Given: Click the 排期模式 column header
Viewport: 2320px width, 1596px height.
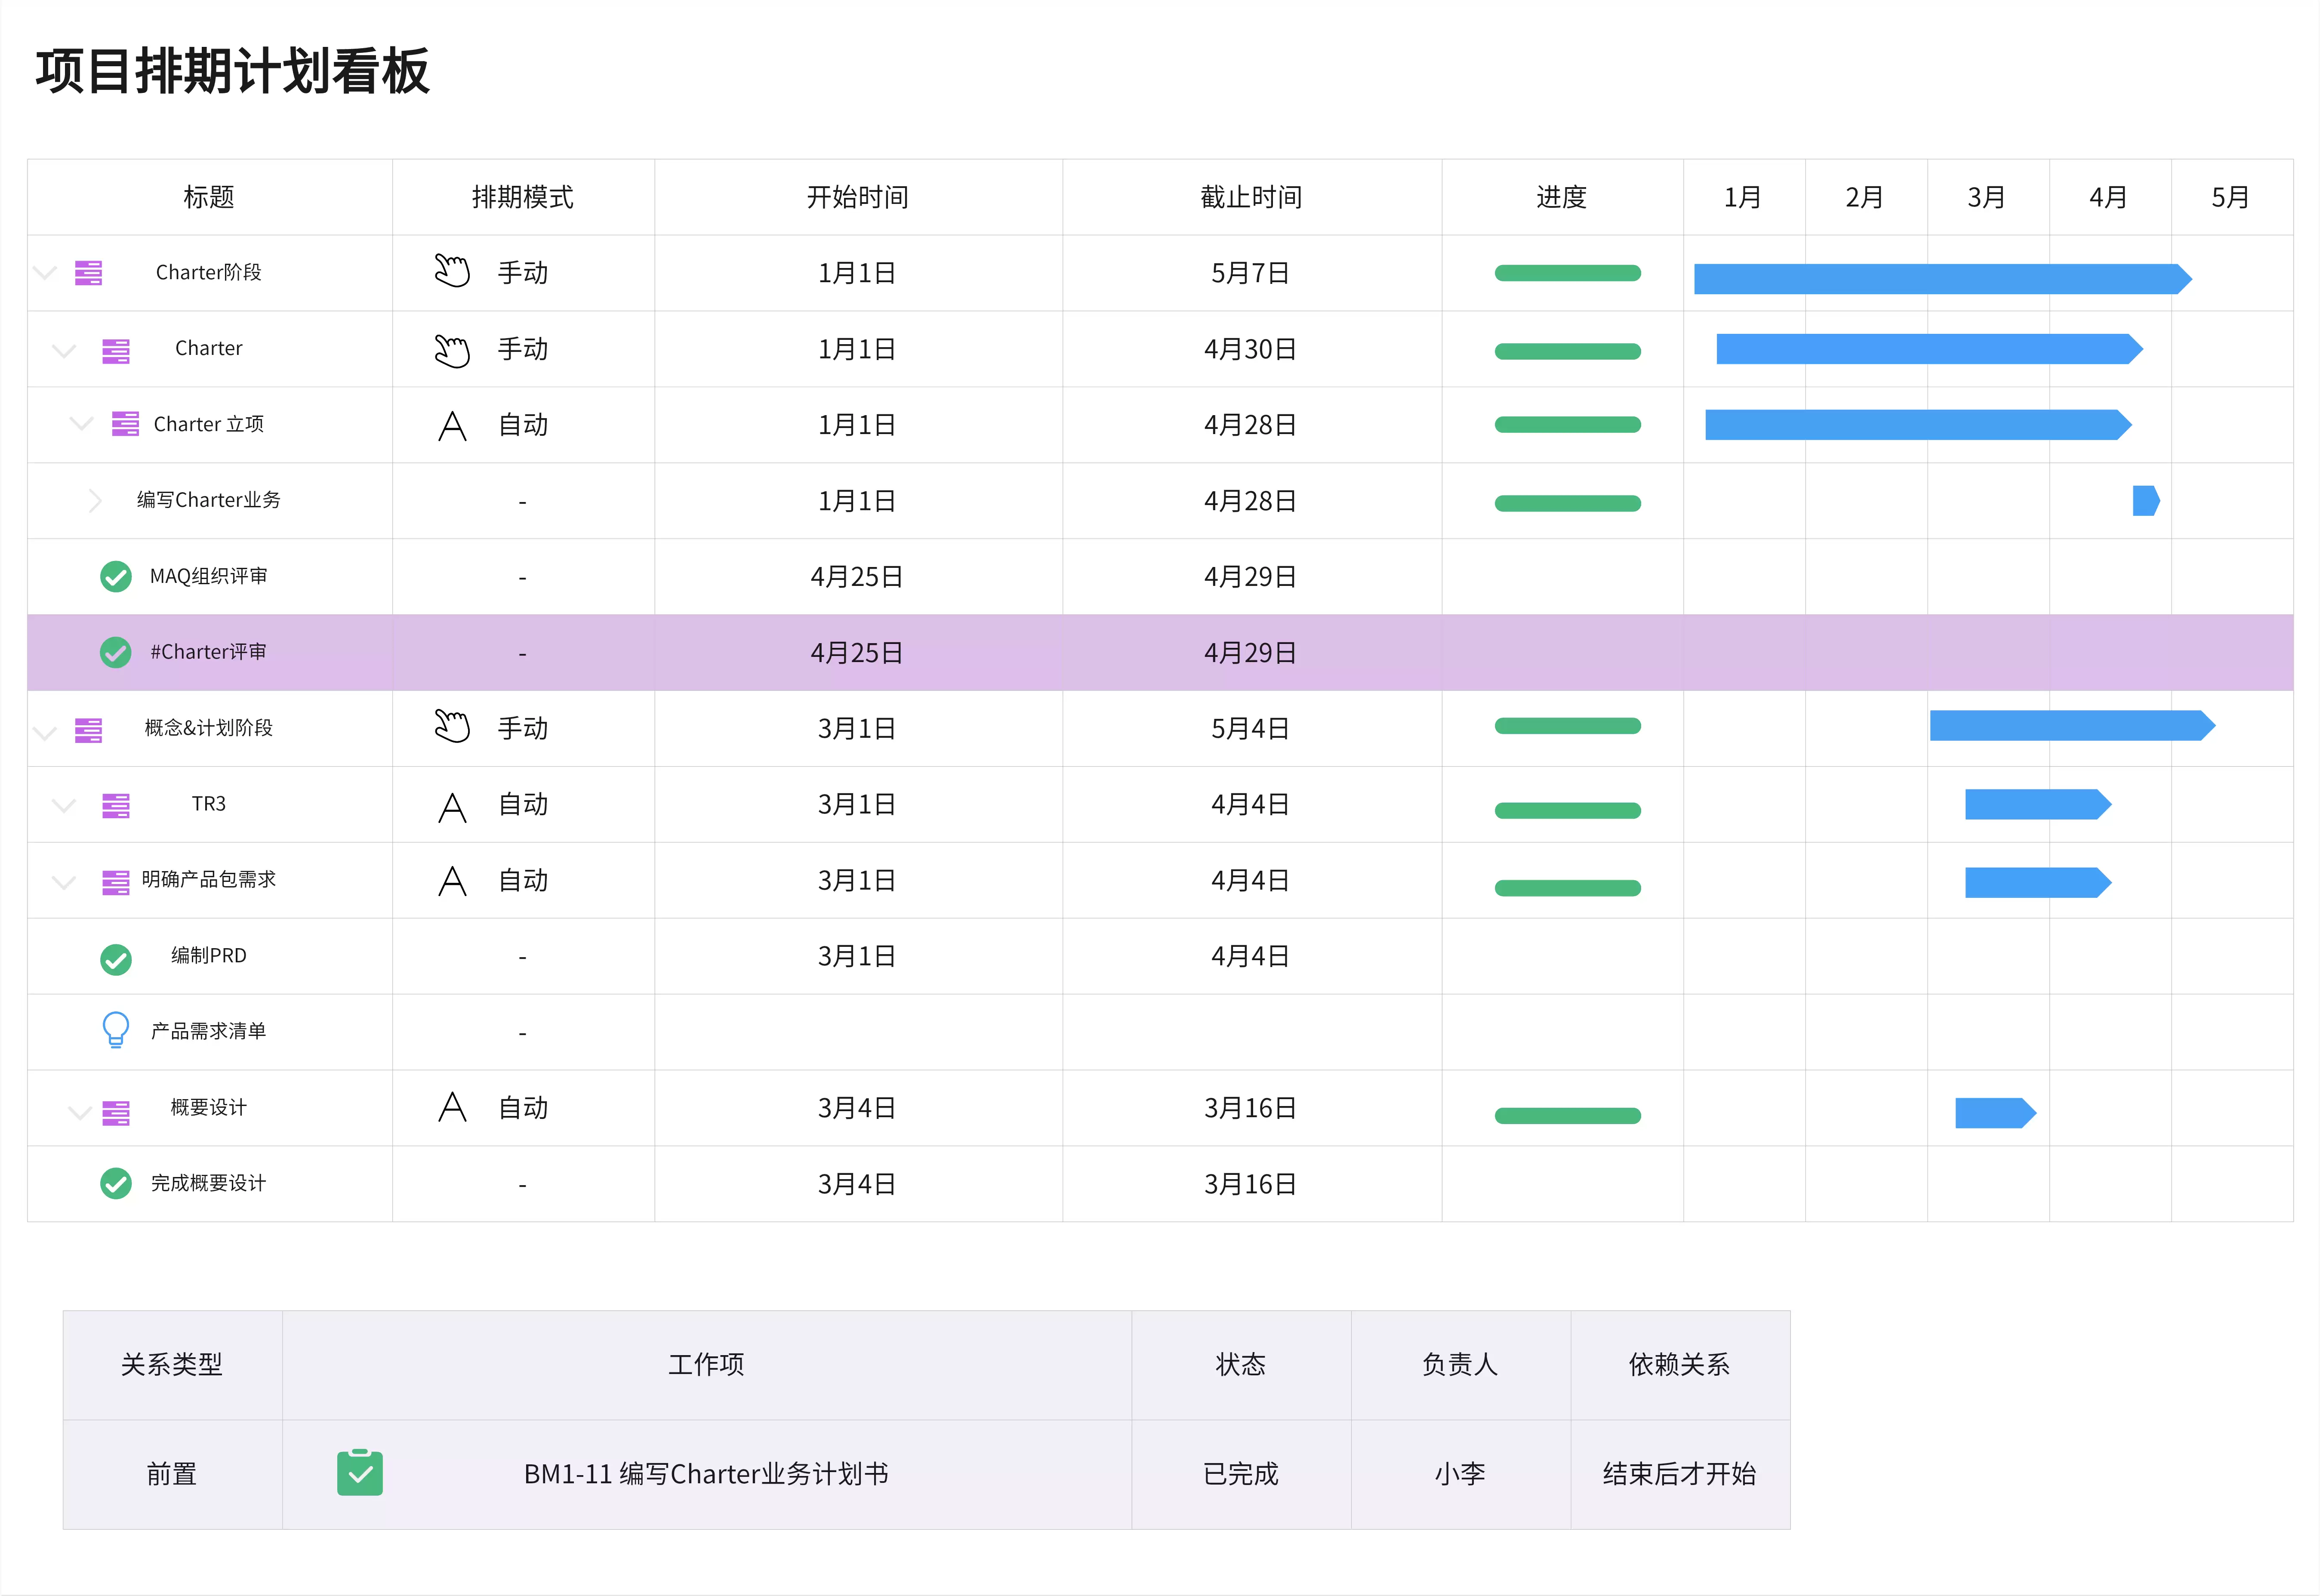Looking at the screenshot, I should click(523, 197).
